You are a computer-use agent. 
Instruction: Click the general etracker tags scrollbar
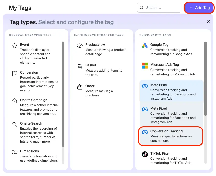pyautogui.click(x=63, y=94)
